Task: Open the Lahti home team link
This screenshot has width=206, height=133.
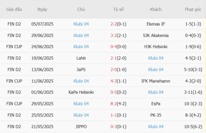Action: [x=81, y=58]
